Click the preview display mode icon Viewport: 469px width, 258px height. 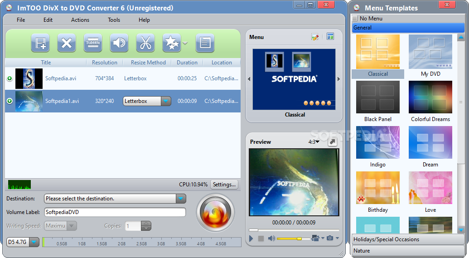315,238
